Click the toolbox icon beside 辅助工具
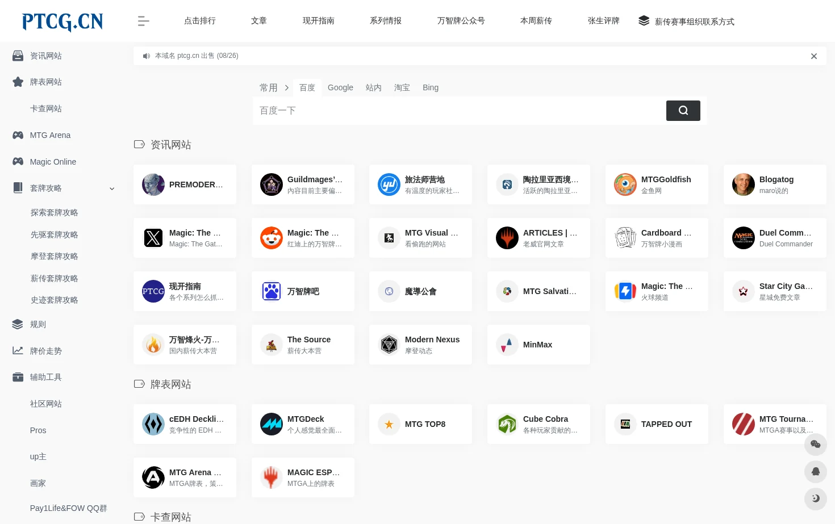This screenshot has height=524, width=835. (x=18, y=377)
